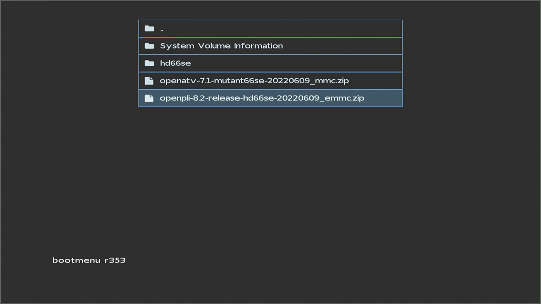
Task: Click empty space right of hd66se name
Action: pyautogui.click(x=296, y=63)
